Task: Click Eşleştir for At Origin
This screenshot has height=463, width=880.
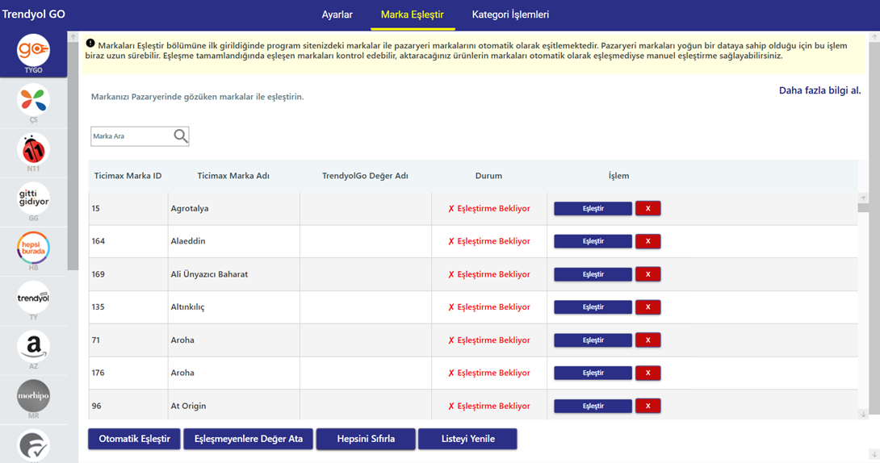Action: click(x=593, y=406)
